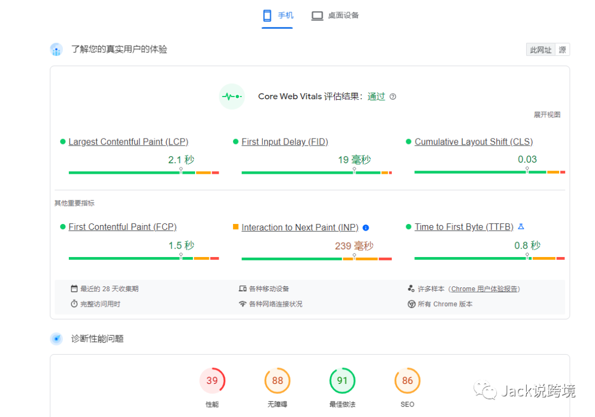Click the Core Web Vitals pulse icon
The image size is (595, 417).
232,97
